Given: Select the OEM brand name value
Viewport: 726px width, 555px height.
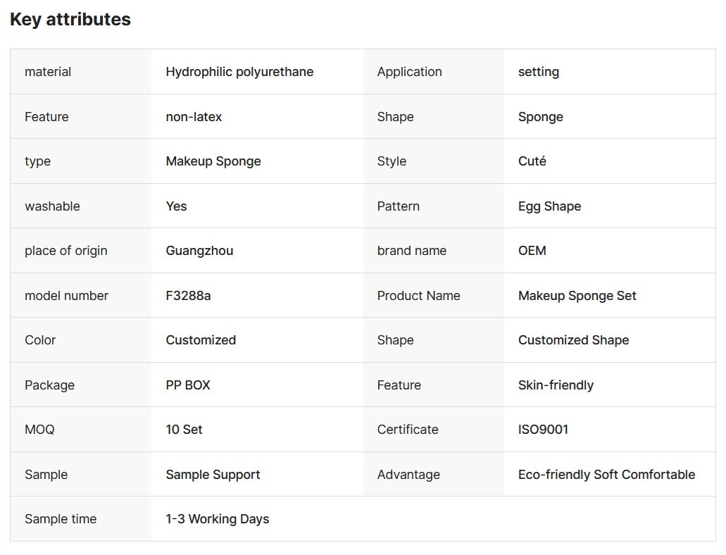Looking at the screenshot, I should coord(532,251).
